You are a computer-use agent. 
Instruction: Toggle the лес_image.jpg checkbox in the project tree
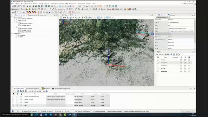(17, 35)
